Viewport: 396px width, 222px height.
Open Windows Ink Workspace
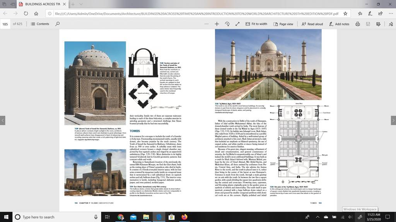(360, 217)
